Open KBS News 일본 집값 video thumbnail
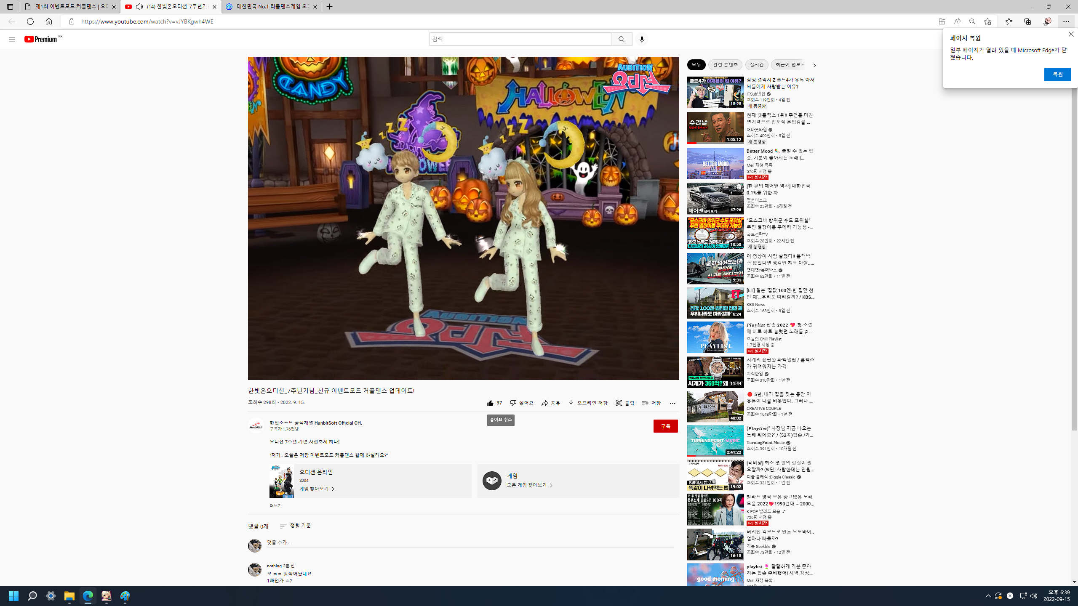 [715, 303]
